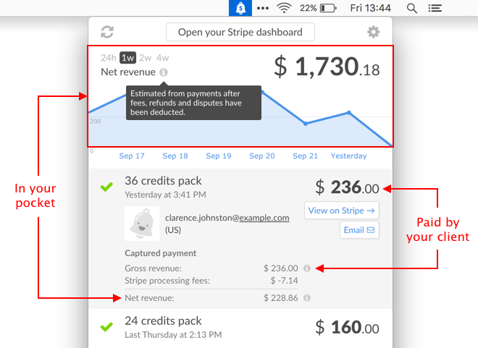This screenshot has height=348, width=478.
Task: Click the 24 credits pack title
Action: coord(163,321)
